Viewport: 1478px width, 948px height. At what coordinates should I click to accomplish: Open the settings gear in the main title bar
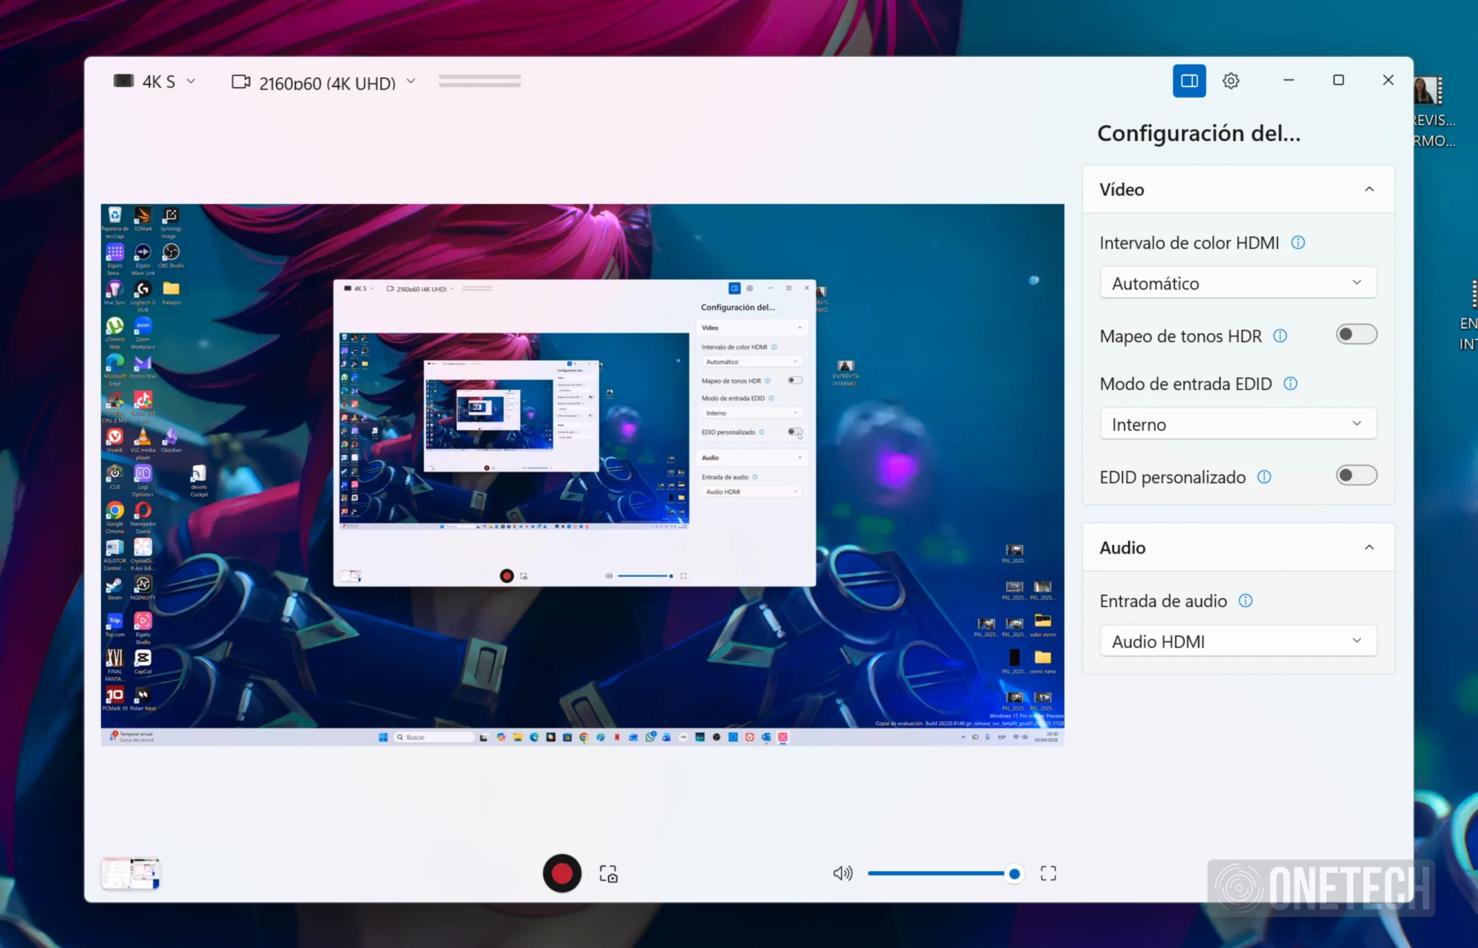(1230, 81)
